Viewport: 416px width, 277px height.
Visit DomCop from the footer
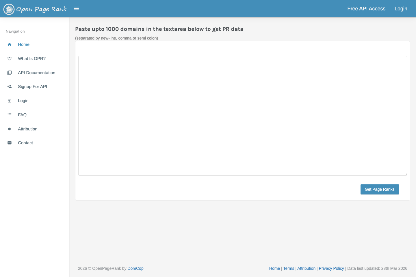[x=135, y=268]
